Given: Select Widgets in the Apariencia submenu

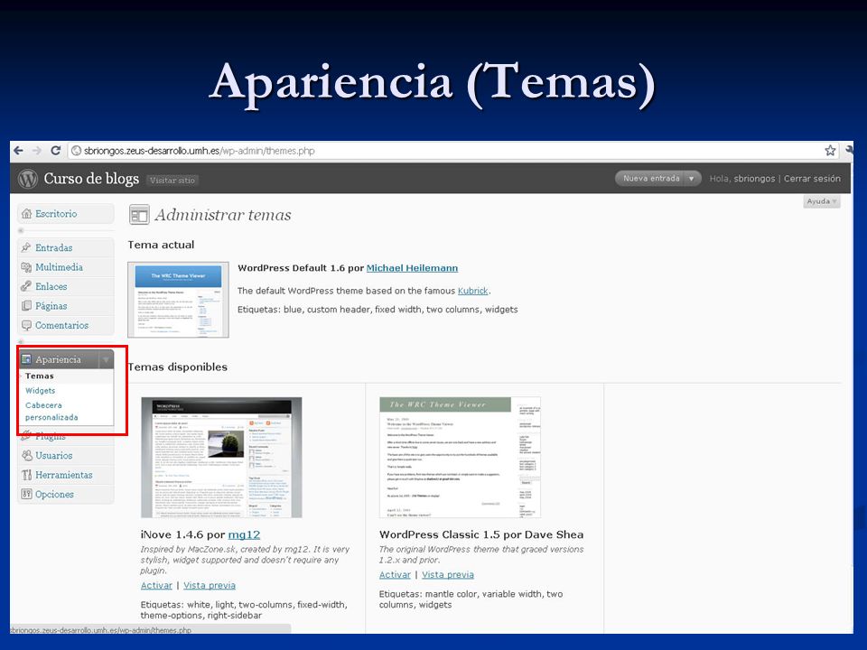Looking at the screenshot, I should 41,391.
